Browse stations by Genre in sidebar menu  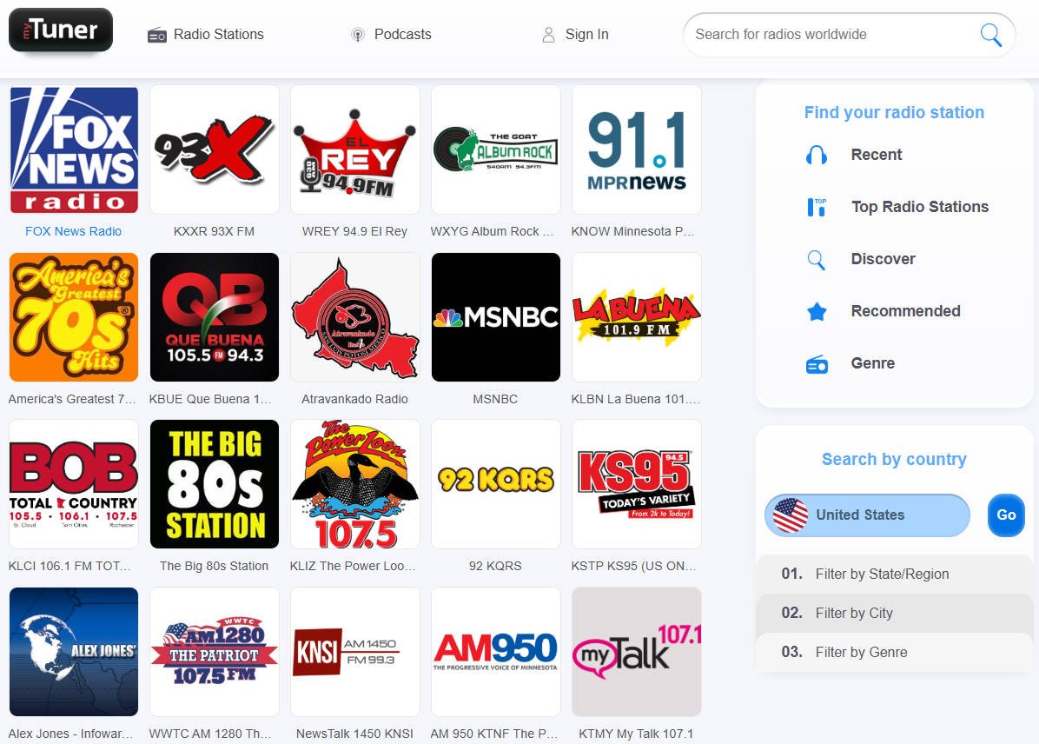click(873, 363)
